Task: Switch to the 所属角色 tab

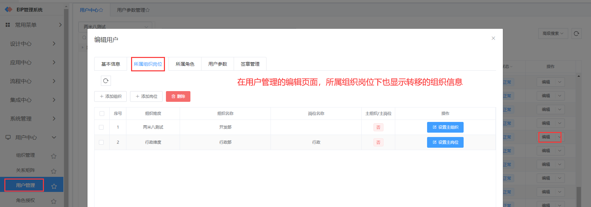Action: pos(185,64)
